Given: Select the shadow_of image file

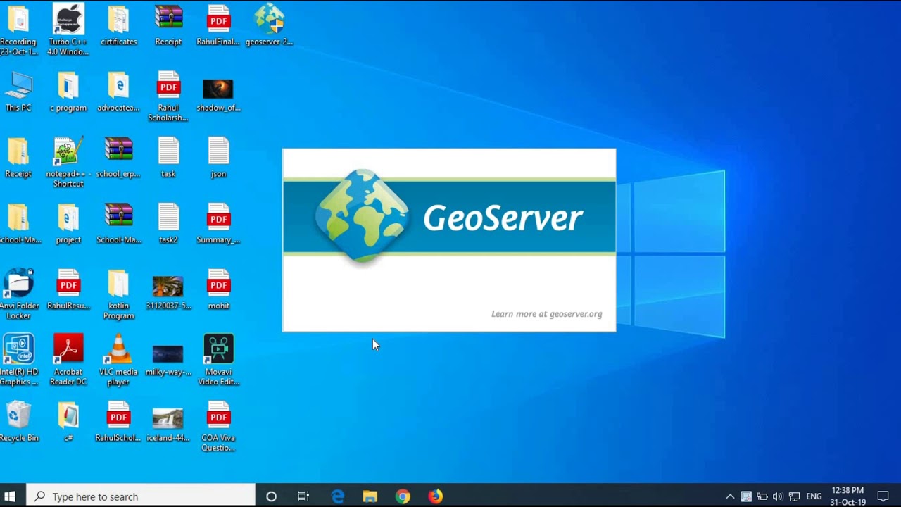Looking at the screenshot, I should point(218,89).
